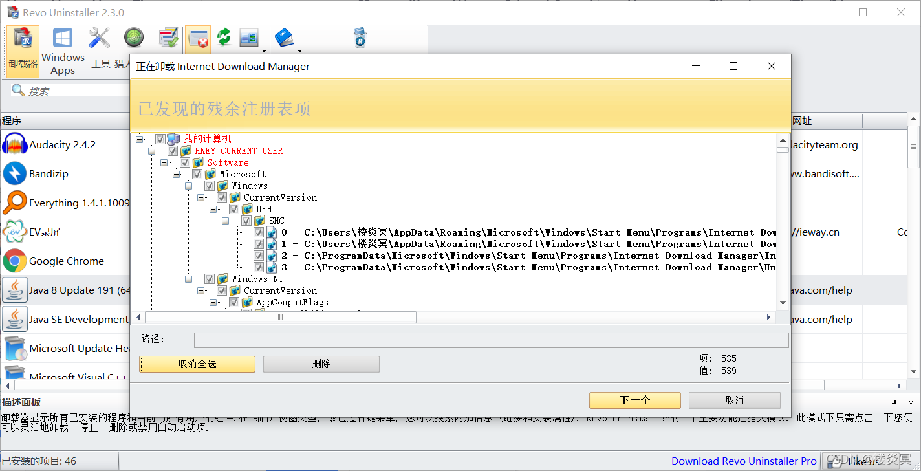
Task: Click the registry tree horizontal scrollbar thumb
Action: click(280, 317)
